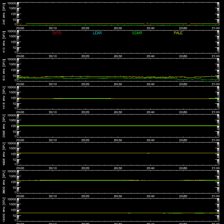Select the 610 MHz [SFU] axis title
The image size is (224, 224).
[4, 70]
